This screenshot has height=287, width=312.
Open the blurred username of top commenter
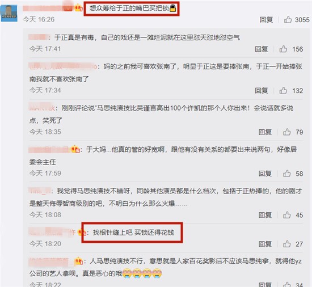click(47, 8)
